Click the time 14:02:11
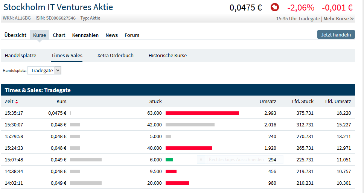The image size is (364, 193). 14,183
